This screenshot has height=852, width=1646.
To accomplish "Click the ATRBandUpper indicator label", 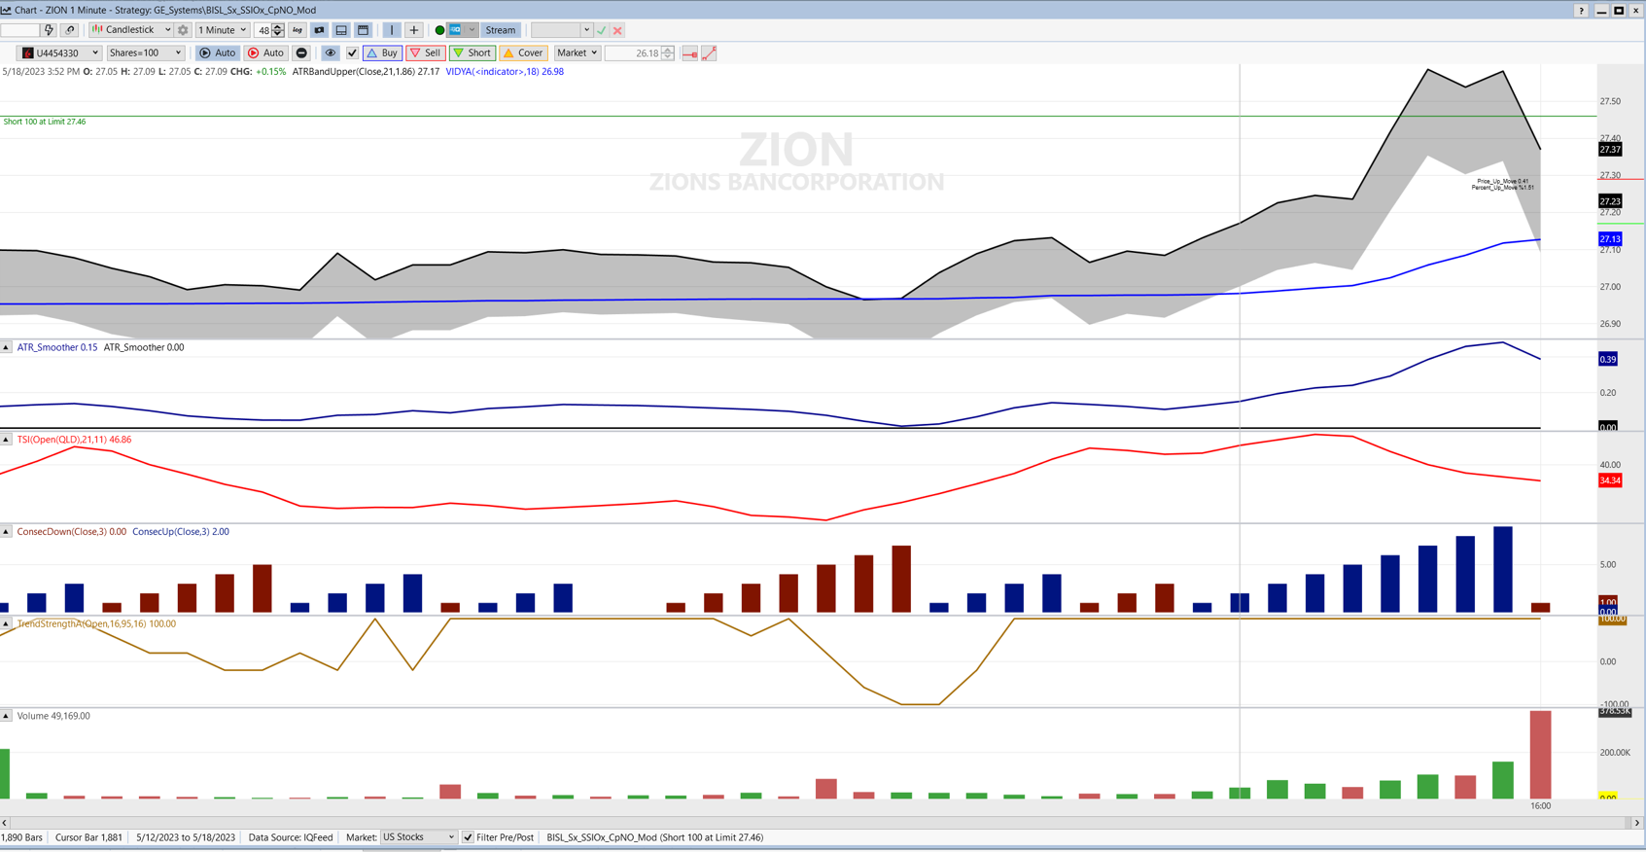I will coord(366,72).
